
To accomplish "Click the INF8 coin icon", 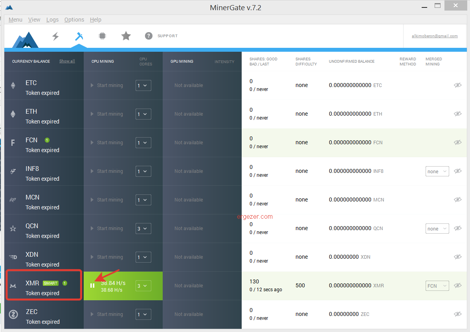I will 13,171.
